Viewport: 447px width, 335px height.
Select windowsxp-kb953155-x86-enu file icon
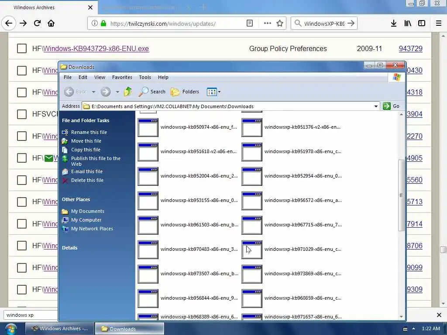point(148,201)
